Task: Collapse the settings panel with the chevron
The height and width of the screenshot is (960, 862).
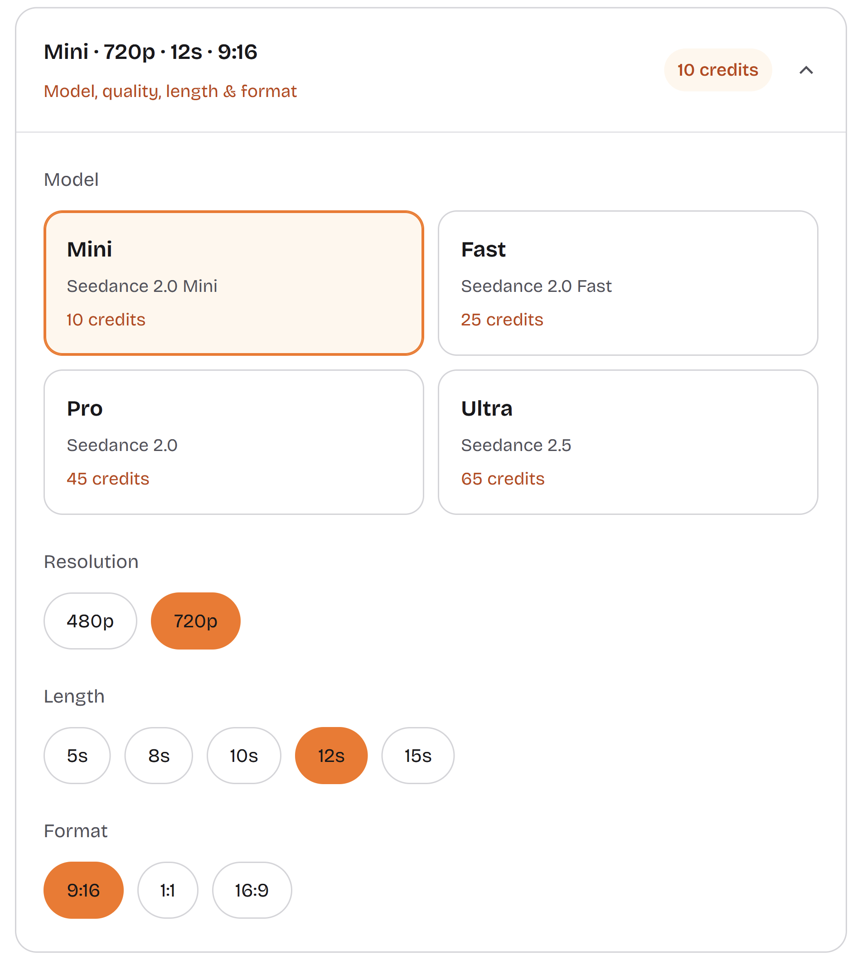Action: pyautogui.click(x=806, y=70)
